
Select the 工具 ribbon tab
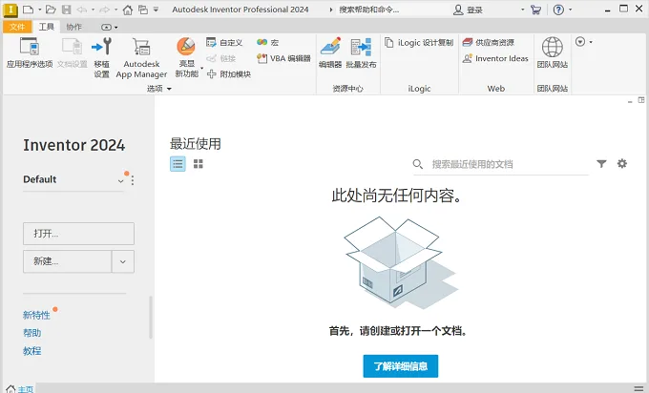(x=47, y=27)
